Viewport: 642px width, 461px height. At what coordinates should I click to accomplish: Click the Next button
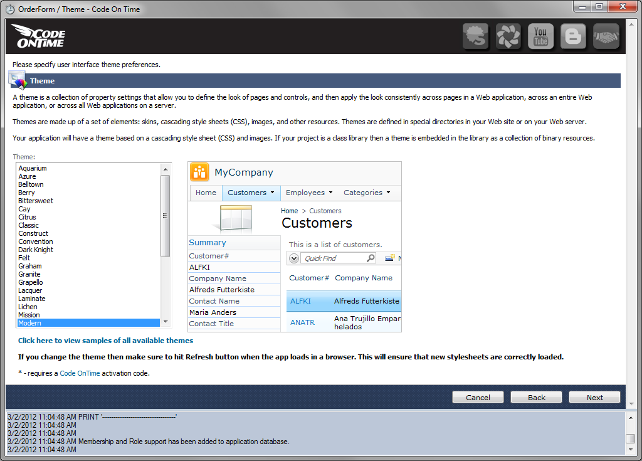coord(594,397)
